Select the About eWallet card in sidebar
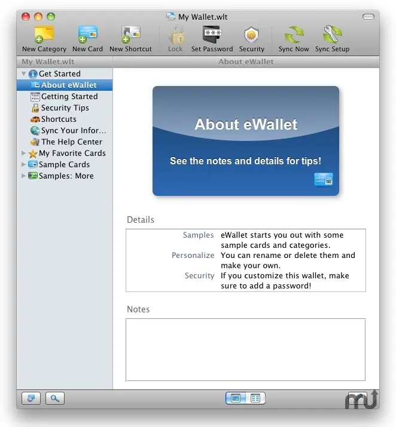The image size is (396, 427). coord(65,85)
